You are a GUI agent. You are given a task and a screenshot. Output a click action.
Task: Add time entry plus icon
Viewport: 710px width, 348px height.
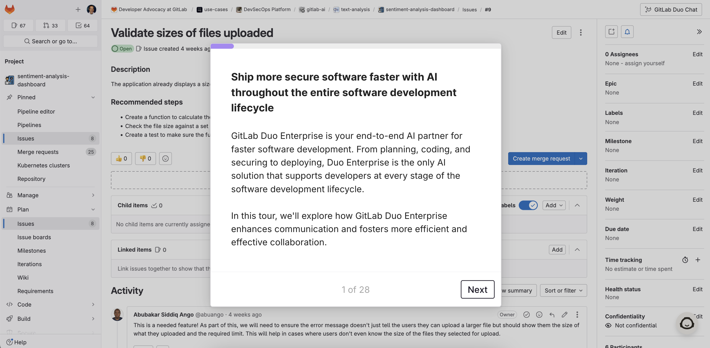point(698,260)
